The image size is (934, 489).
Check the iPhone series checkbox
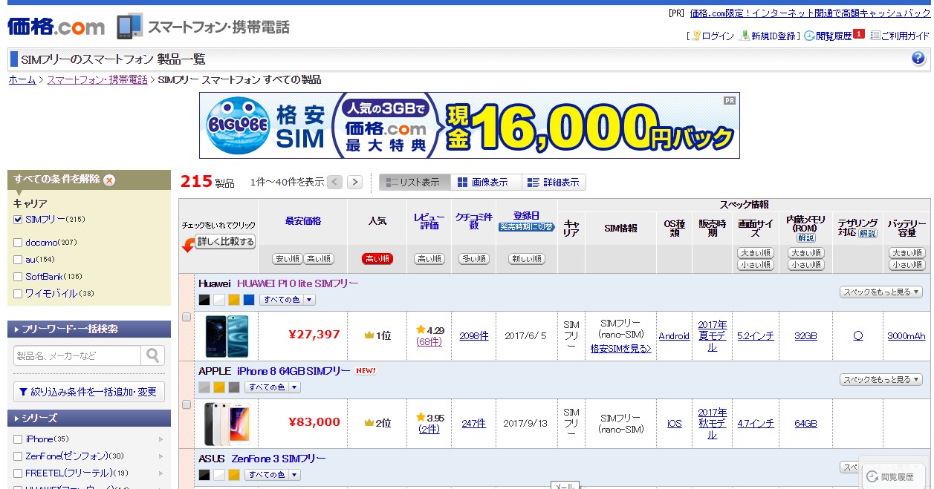(x=19, y=439)
